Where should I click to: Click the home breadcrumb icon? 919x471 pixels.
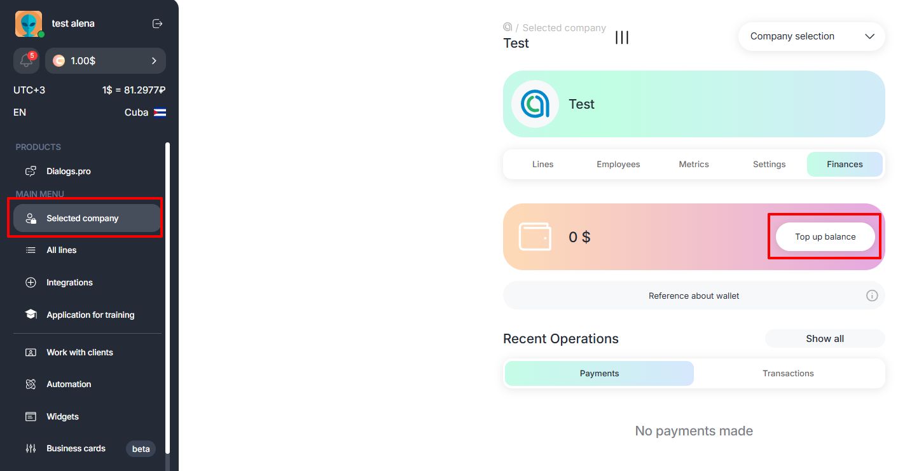tap(508, 27)
